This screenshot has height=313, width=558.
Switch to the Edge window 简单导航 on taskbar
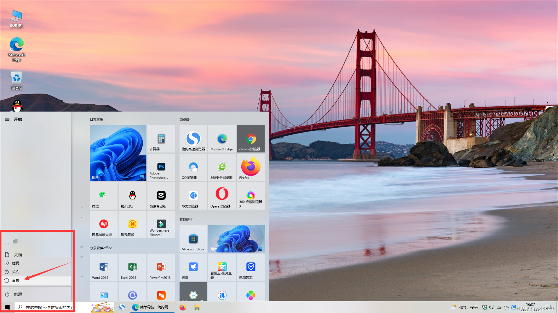[152, 307]
